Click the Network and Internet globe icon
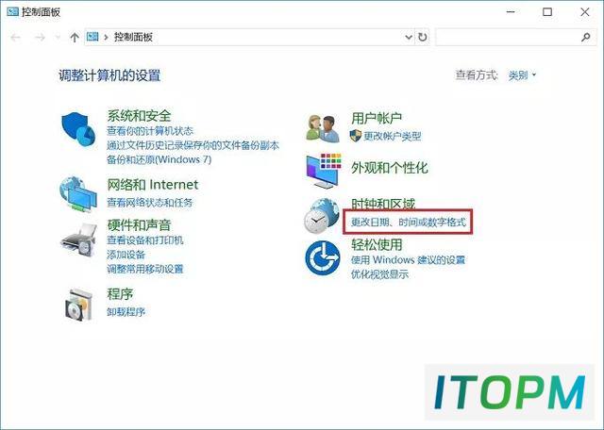604x430 pixels. [78, 194]
